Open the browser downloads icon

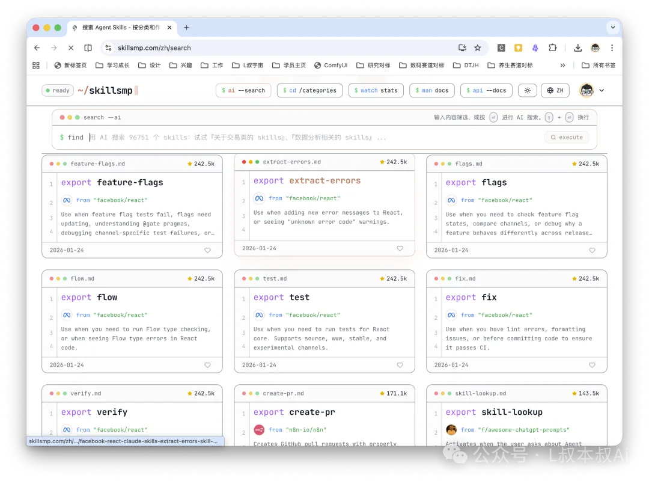tap(578, 48)
